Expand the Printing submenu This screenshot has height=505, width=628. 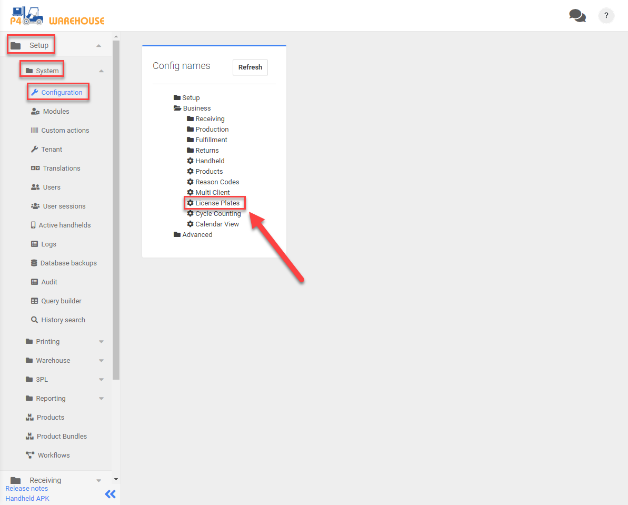(101, 342)
